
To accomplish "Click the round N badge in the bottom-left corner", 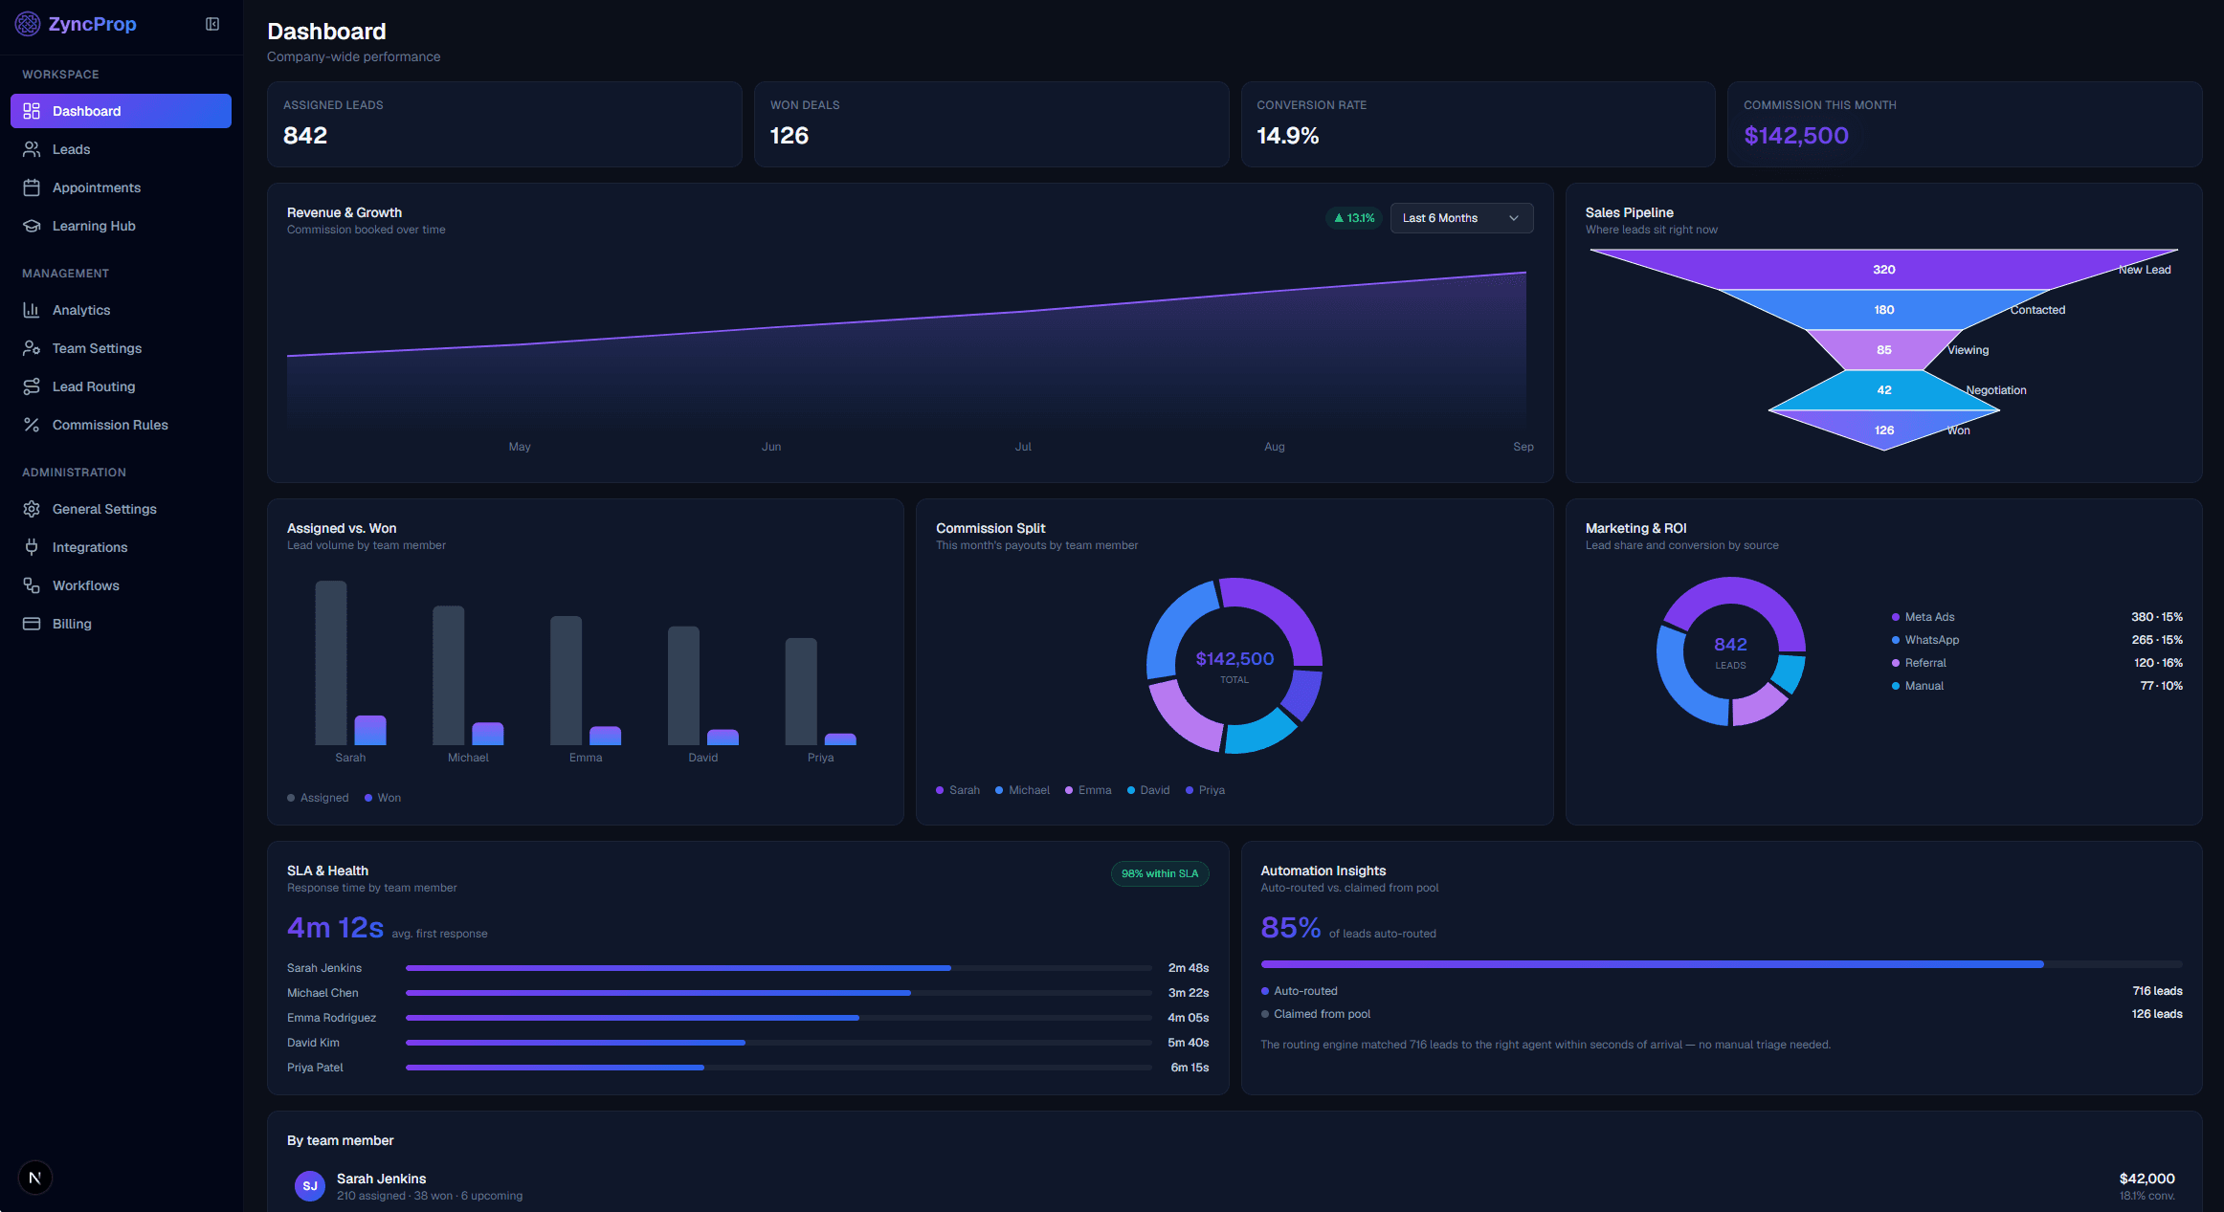I will tap(35, 1178).
